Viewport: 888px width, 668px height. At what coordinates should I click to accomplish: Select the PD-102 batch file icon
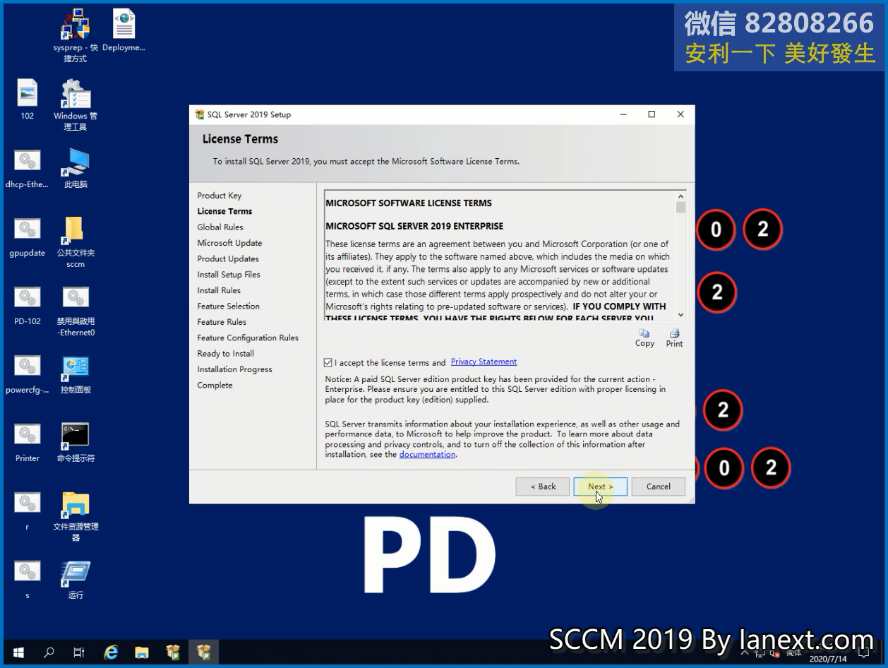point(28,305)
